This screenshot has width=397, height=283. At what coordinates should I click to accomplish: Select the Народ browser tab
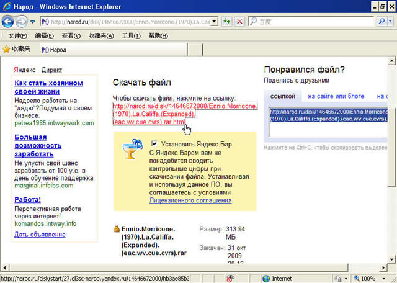pos(113,50)
